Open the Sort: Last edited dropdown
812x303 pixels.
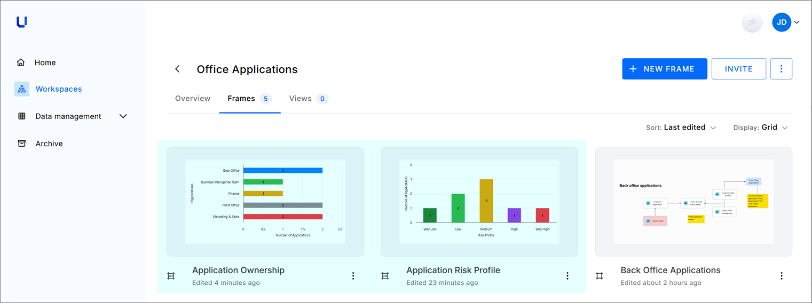point(681,127)
